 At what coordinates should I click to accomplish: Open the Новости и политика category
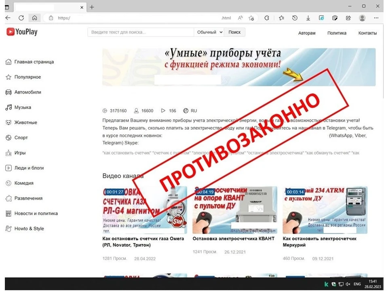tap(36, 214)
